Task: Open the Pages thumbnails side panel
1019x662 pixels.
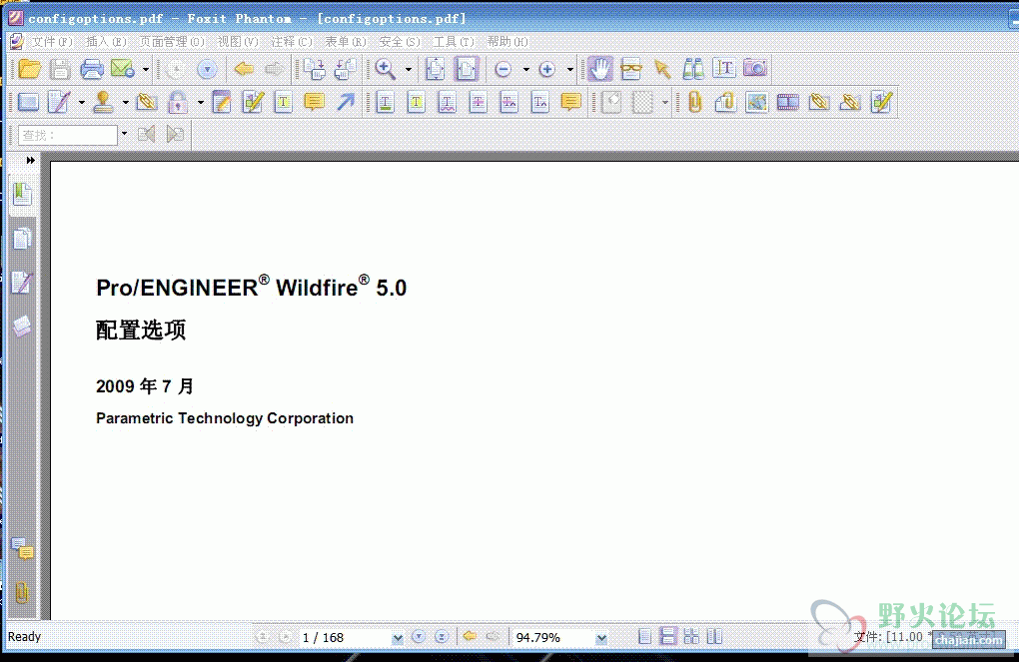Action: pos(22,239)
